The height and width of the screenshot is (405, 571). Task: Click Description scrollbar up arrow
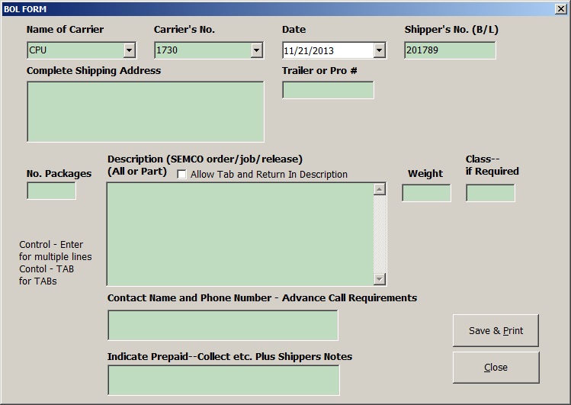click(x=380, y=189)
